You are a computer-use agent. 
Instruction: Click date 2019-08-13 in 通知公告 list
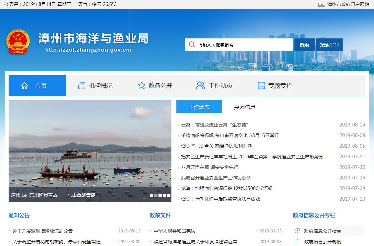pyautogui.click(x=129, y=231)
